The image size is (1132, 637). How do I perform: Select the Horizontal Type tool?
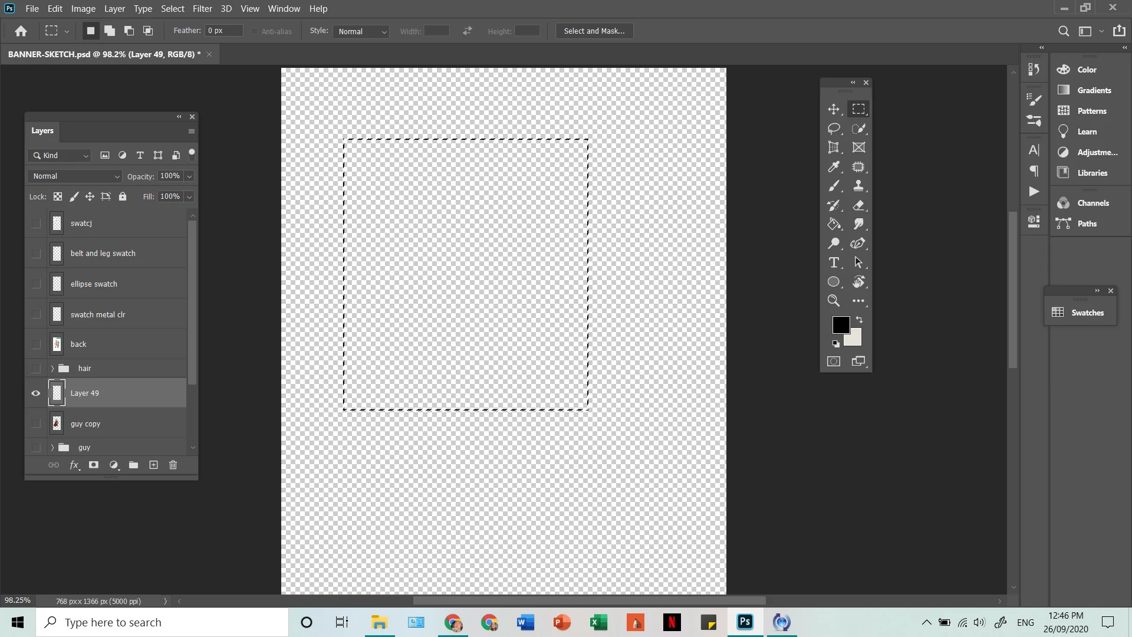click(833, 262)
